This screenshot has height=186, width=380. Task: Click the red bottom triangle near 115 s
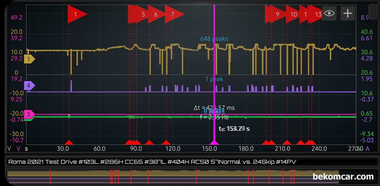(166, 142)
